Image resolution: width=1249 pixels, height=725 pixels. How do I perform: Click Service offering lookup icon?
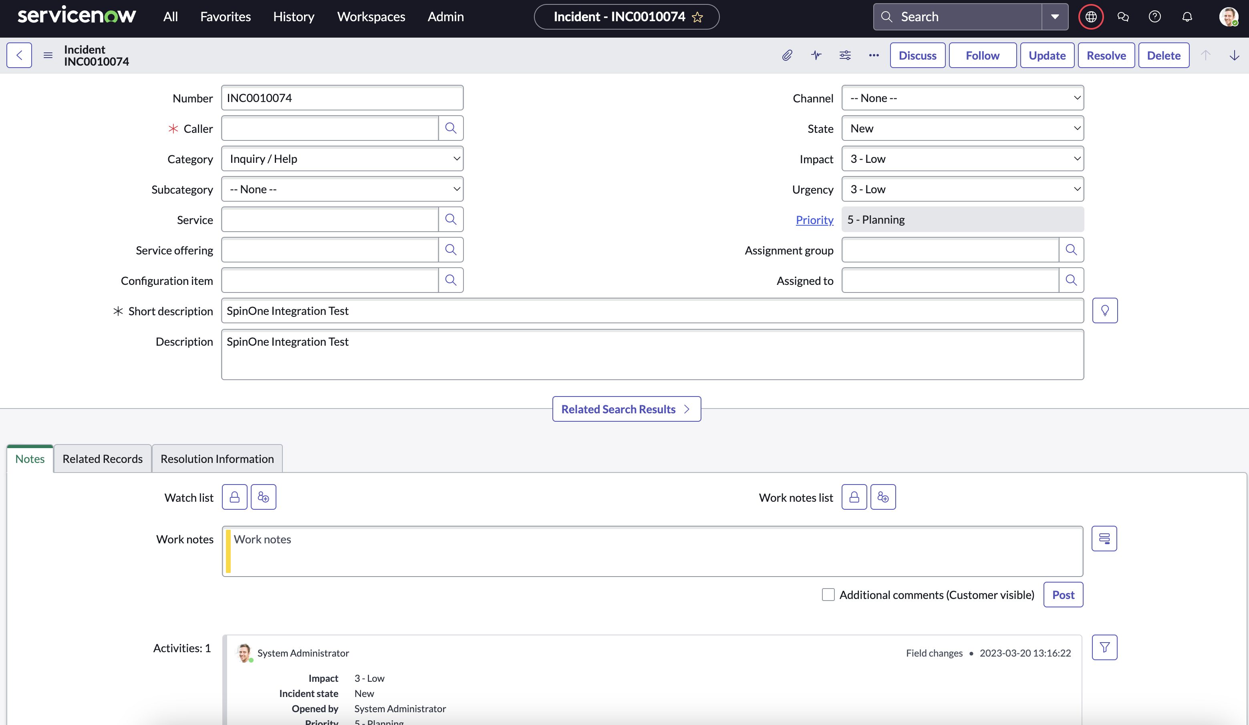451,250
